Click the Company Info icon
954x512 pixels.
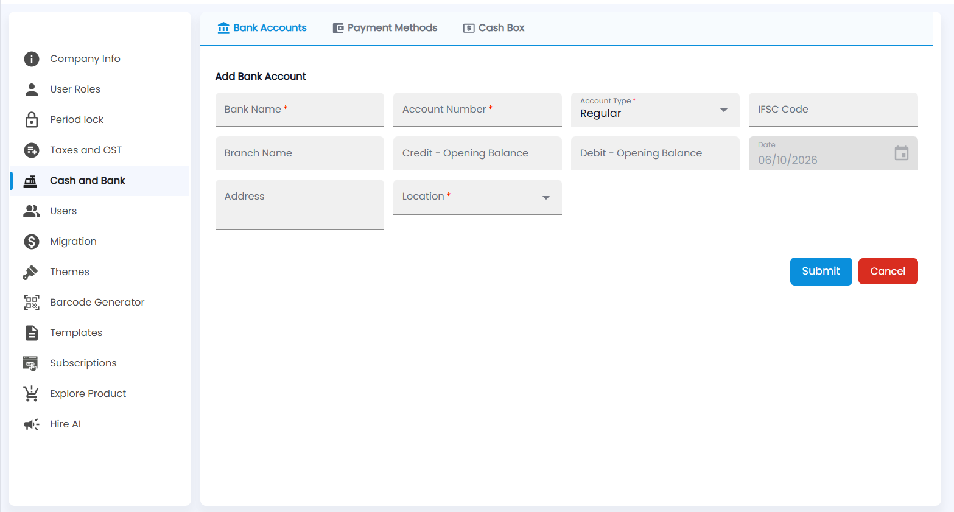point(32,59)
